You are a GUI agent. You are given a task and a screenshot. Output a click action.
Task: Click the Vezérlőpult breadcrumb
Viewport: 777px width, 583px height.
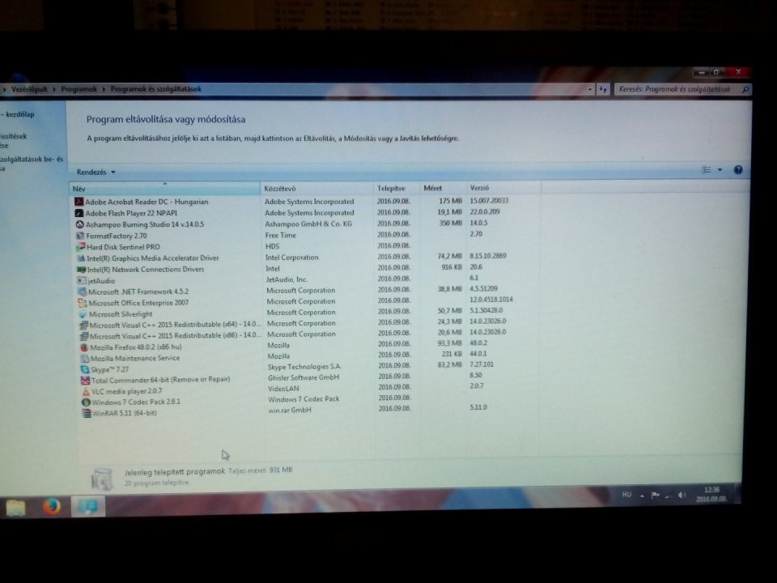29,89
